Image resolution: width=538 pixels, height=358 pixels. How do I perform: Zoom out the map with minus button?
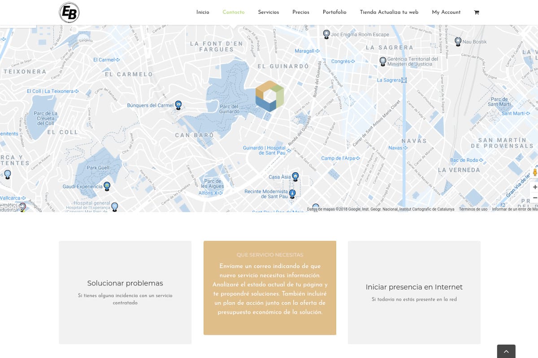535,197
